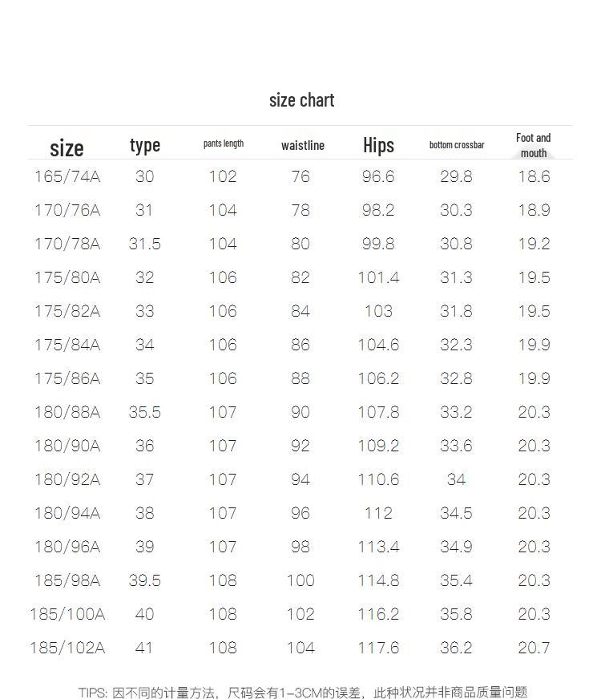Click the 165/74A size row label
The width and height of the screenshot is (601, 699).
(67, 176)
